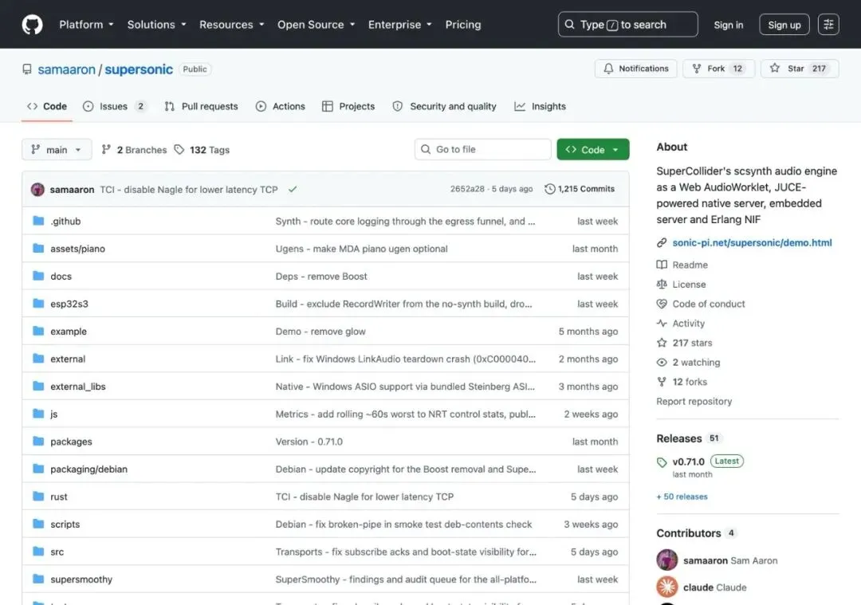The image size is (861, 605).
Task: Open the 217 stars link
Action: pos(692,343)
